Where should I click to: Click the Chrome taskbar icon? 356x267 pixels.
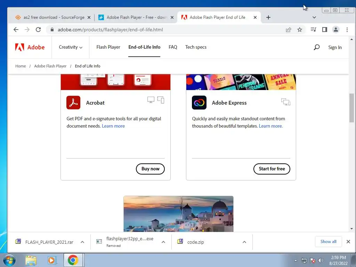[x=73, y=260]
